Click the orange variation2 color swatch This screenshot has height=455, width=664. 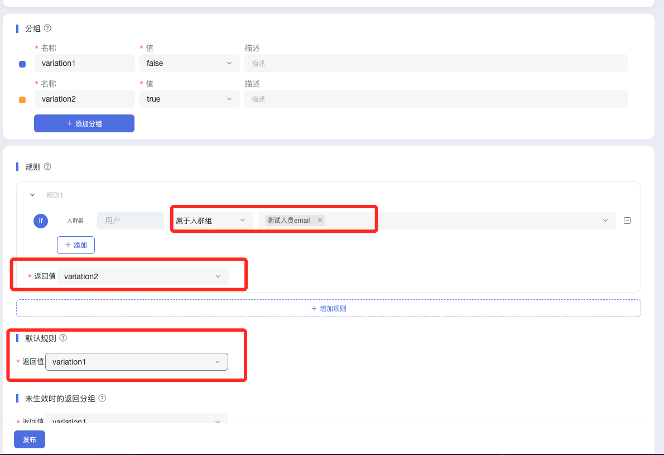[22, 100]
